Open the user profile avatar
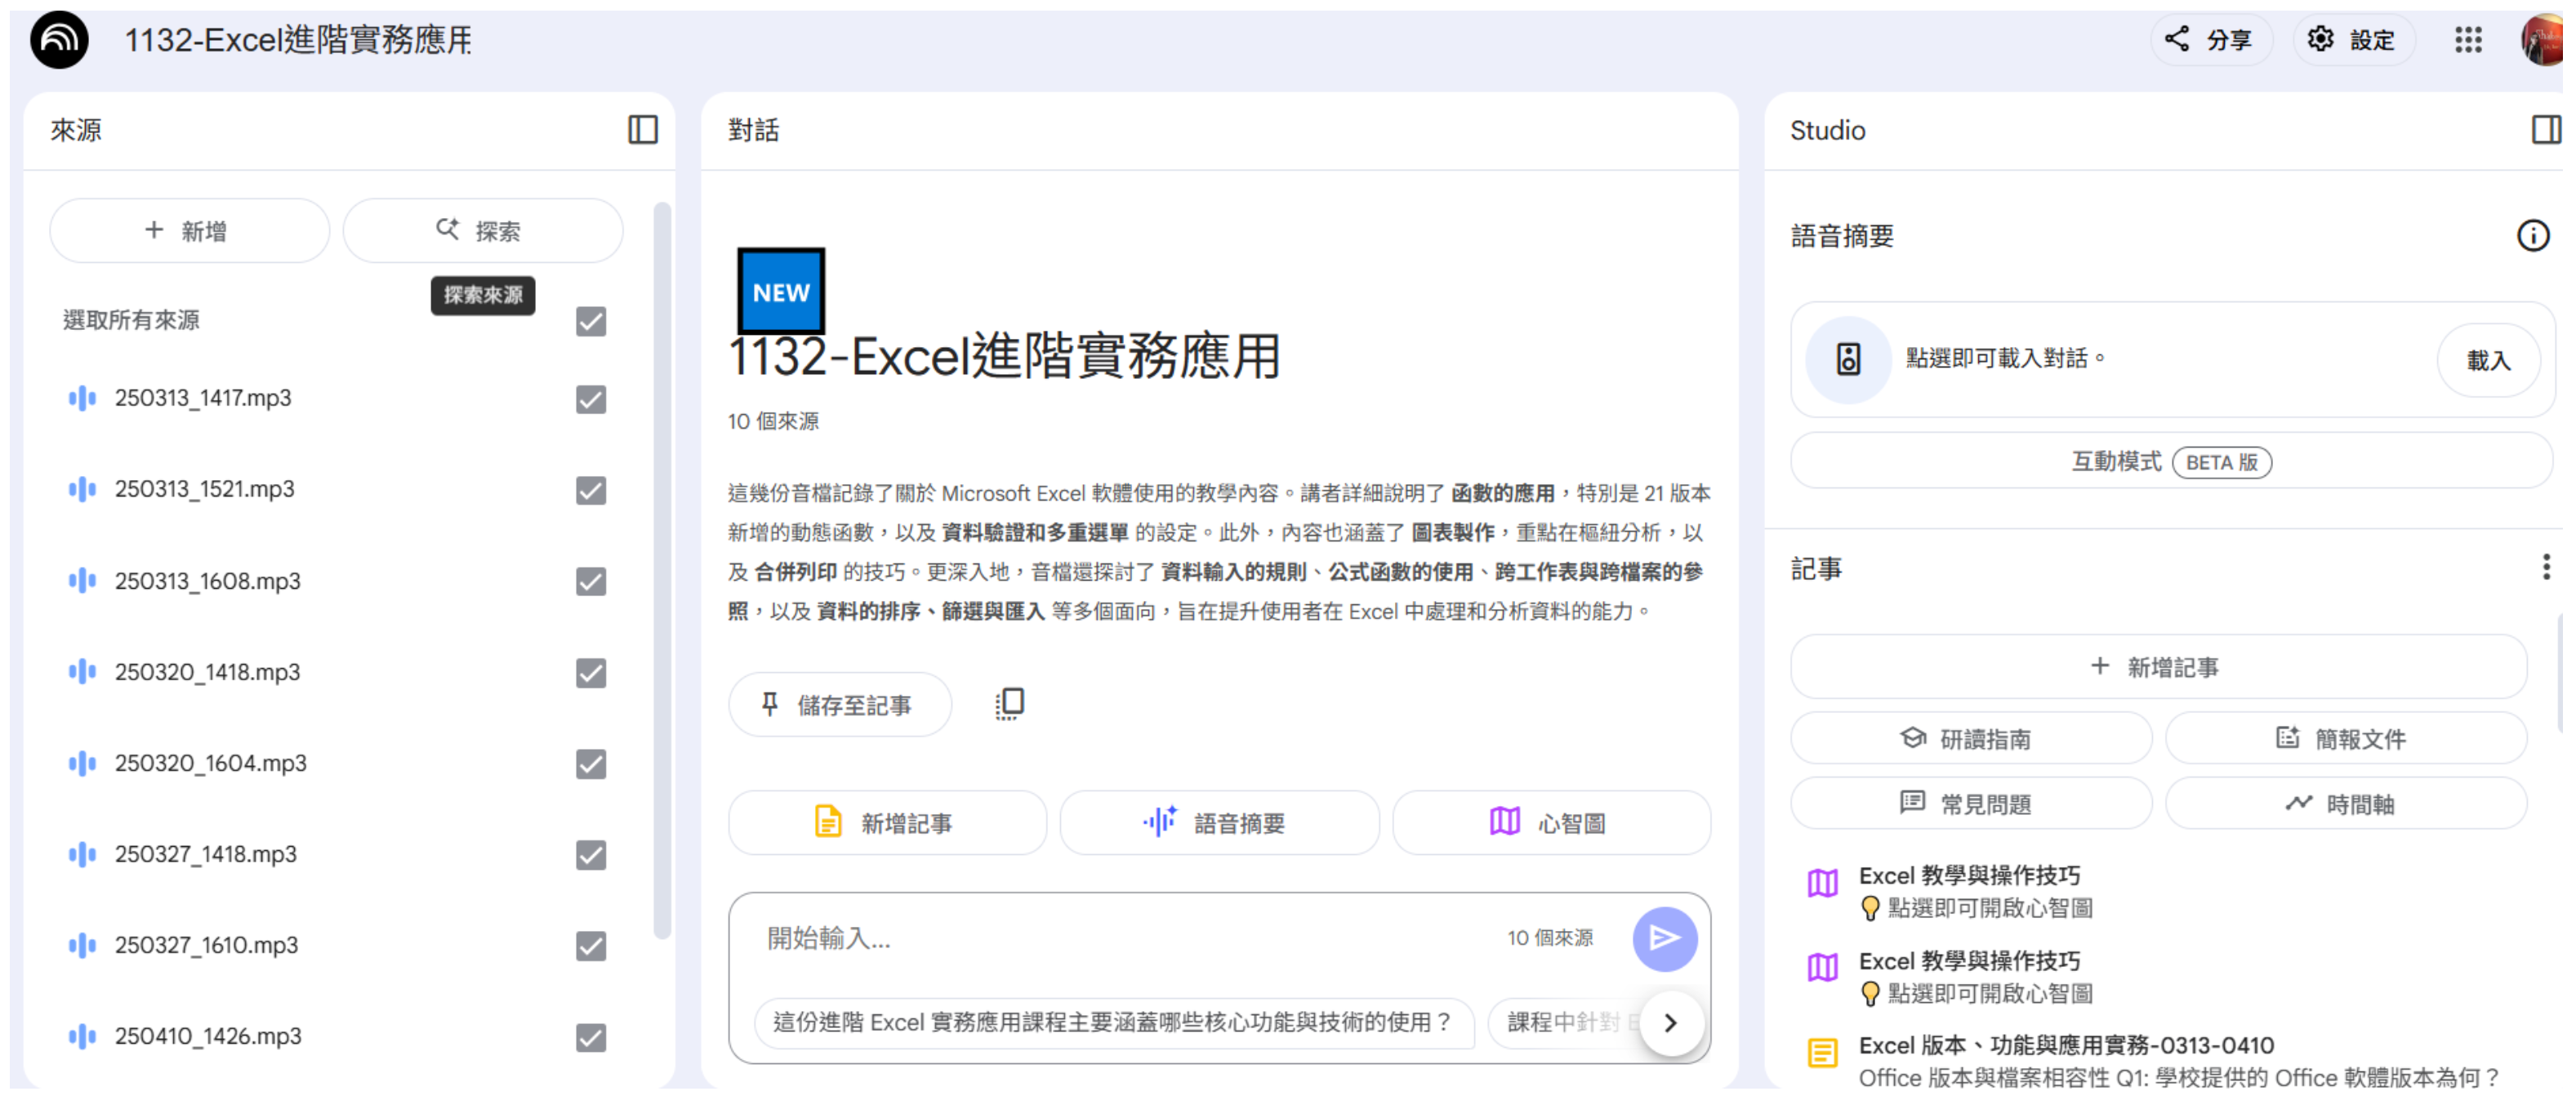The height and width of the screenshot is (1109, 2576). (x=2545, y=40)
